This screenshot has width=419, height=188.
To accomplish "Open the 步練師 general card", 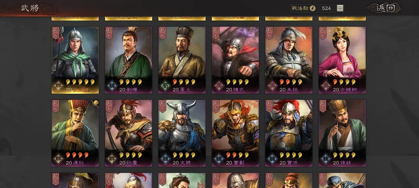I will [x=342, y=60].
